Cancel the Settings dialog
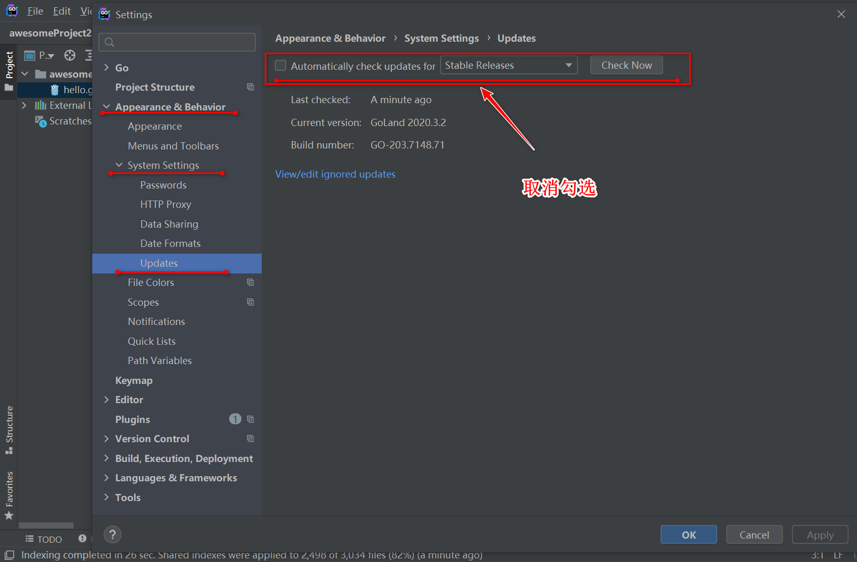This screenshot has width=857, height=562. [754, 535]
